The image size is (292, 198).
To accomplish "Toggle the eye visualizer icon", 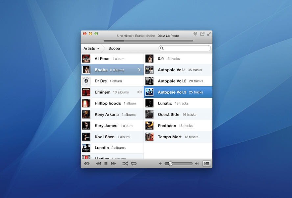I will (x=86, y=164).
